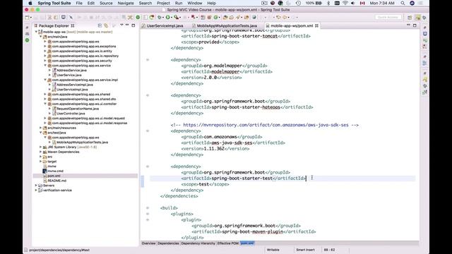Click the Quick Access search field

[388, 17]
